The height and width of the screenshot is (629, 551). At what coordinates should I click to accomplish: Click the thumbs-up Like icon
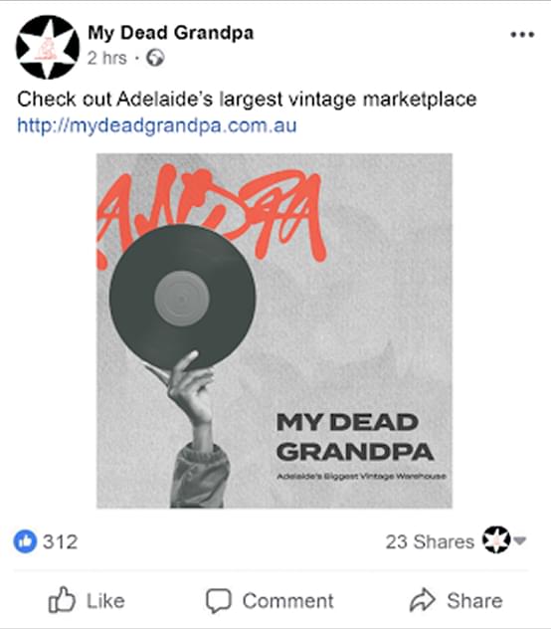pyautogui.click(x=62, y=600)
